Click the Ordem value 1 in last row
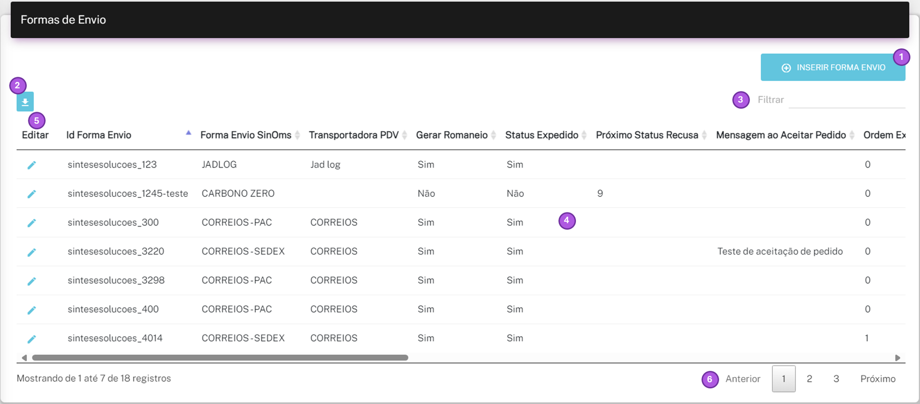 (866, 338)
